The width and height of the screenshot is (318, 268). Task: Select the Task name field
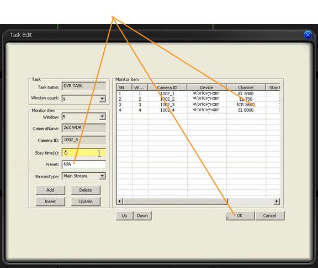(x=84, y=86)
